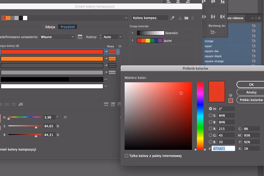
Task: Select the artboards panel tab ending in robocze
Action: 235,18
